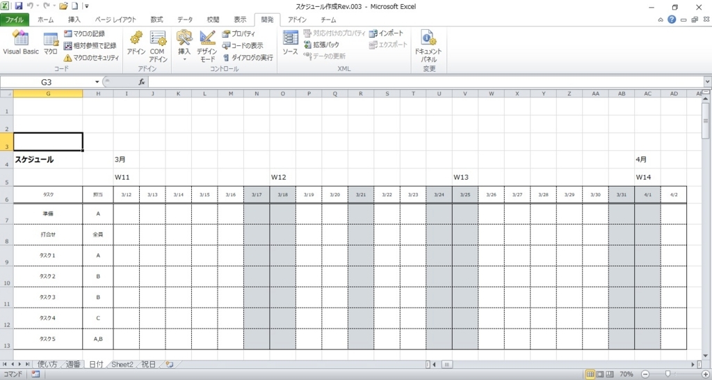The width and height of the screenshot is (712, 380).
Task: Switch to Normal view in status bar
Action: tap(590, 374)
